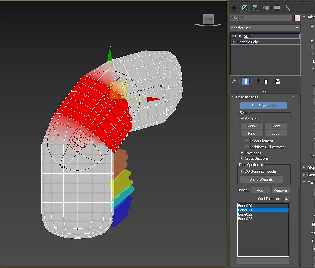Image resolution: width=315 pixels, height=268 pixels.
Task: Select Bone022 in the bones list
Action: pyautogui.click(x=245, y=214)
